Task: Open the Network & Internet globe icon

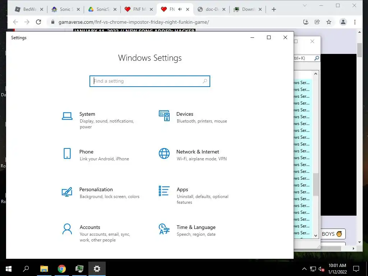Action: click(164, 153)
